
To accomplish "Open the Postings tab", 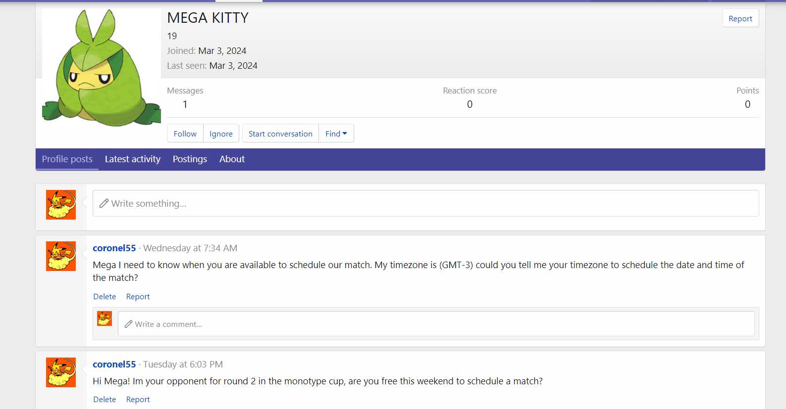I will coord(190,159).
